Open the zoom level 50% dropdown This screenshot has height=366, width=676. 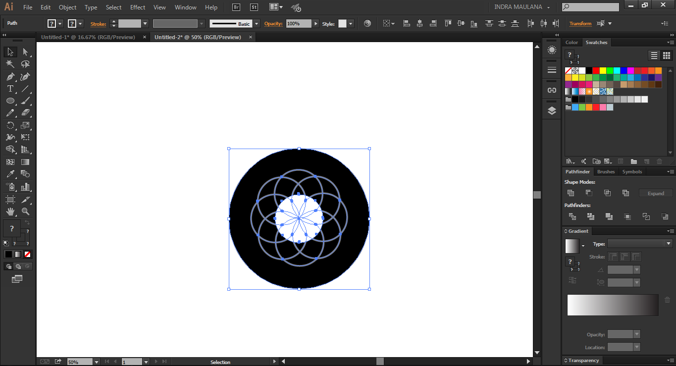click(x=96, y=362)
